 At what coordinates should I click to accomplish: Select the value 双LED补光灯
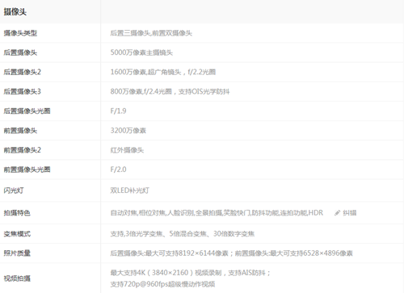click(130, 190)
